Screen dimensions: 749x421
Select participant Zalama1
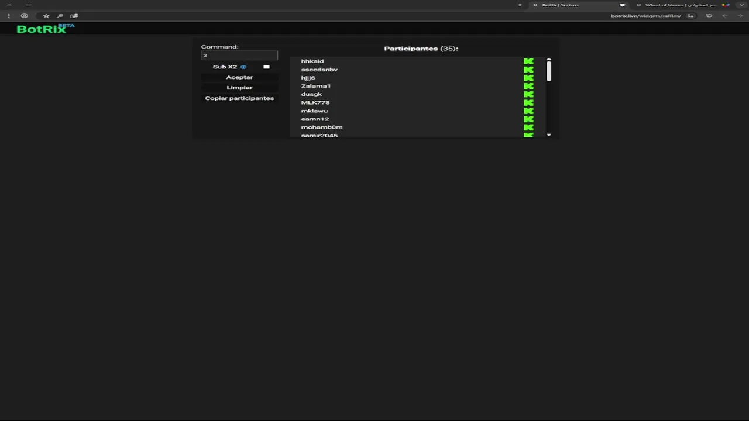click(x=316, y=86)
